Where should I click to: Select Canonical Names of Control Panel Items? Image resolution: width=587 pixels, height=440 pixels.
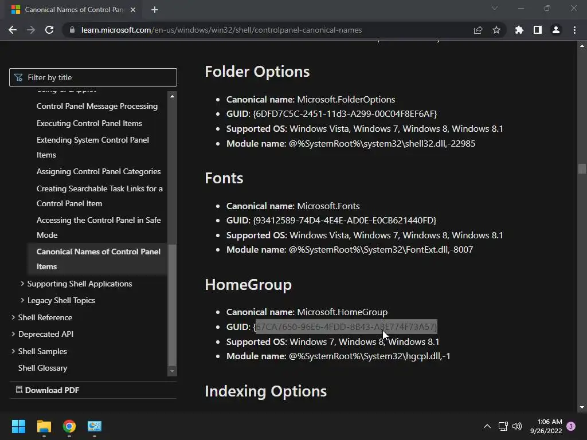coord(99,259)
